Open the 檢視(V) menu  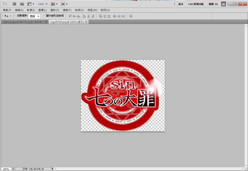pos(79,10)
